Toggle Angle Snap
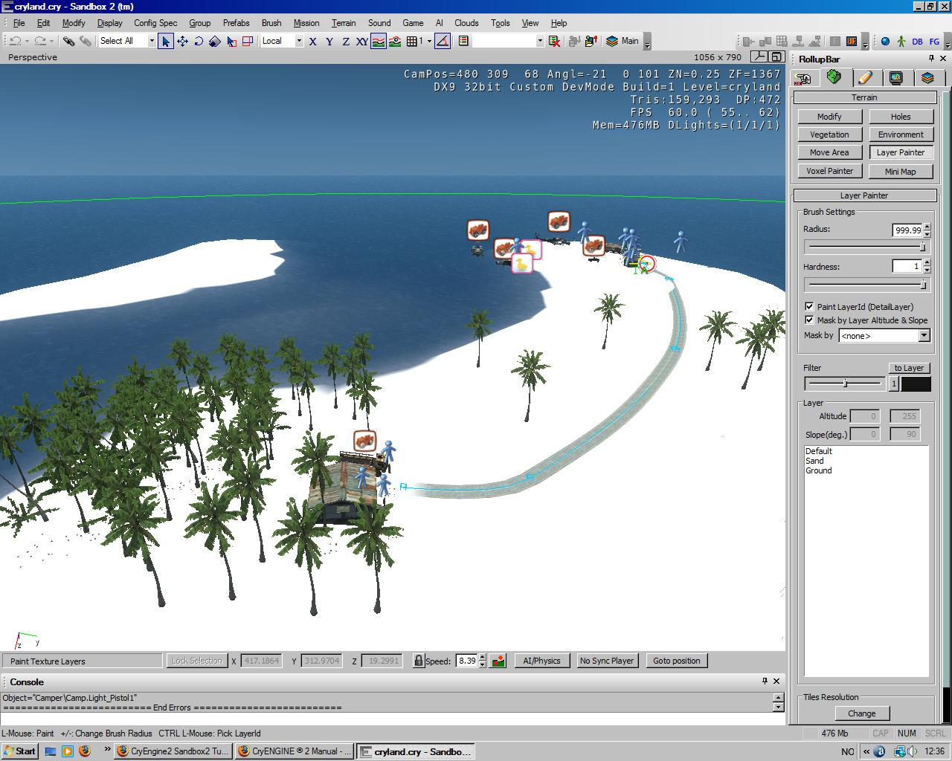Viewport: 952px width, 761px height. point(443,41)
